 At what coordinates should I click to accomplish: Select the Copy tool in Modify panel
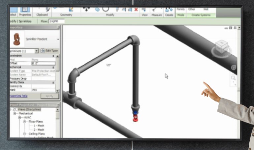[97, 9]
